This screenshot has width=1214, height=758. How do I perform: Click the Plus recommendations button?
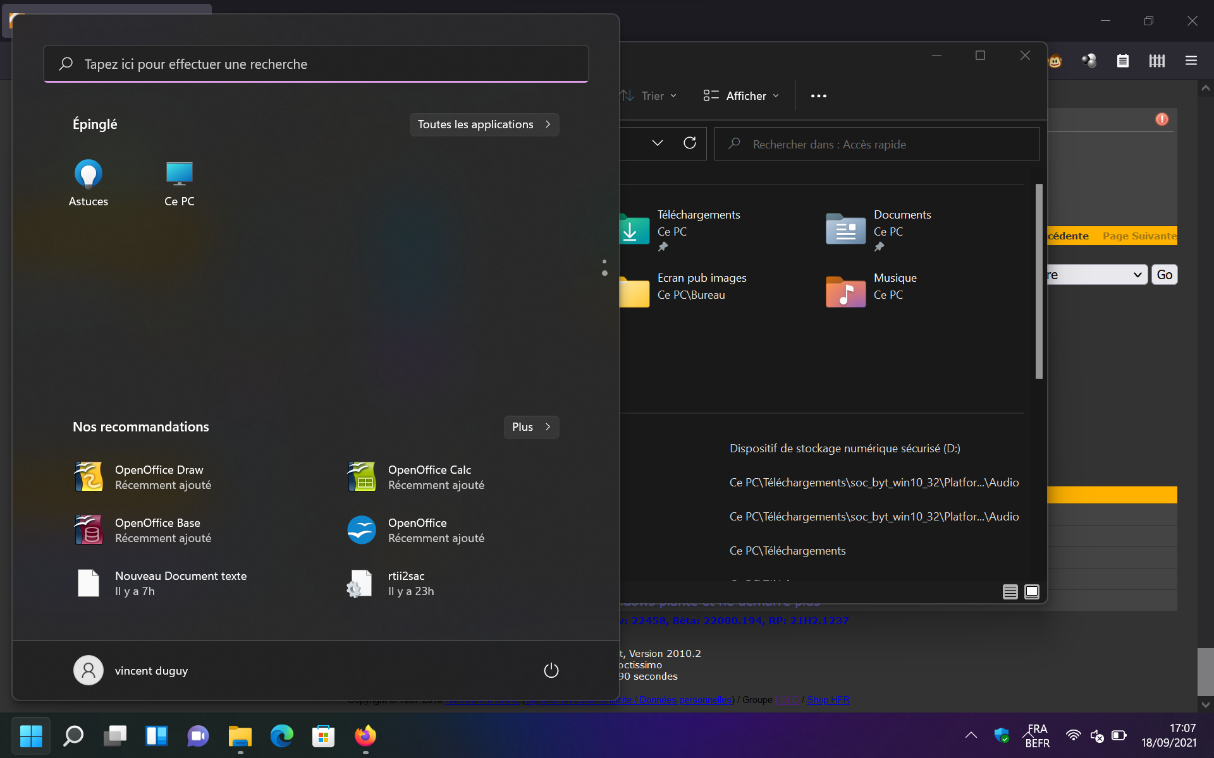click(531, 427)
